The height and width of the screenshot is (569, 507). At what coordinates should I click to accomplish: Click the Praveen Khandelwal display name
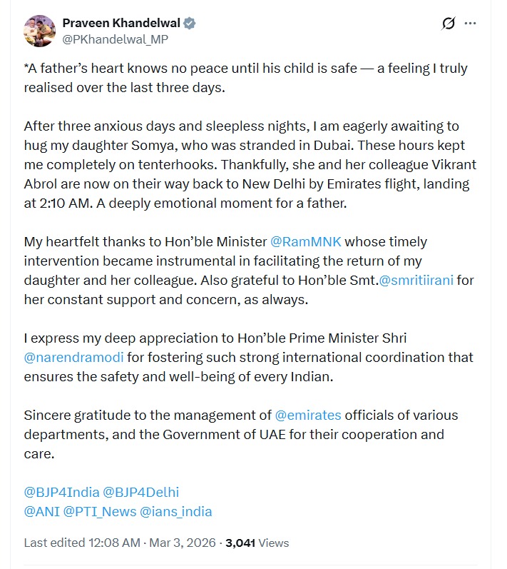click(x=121, y=24)
